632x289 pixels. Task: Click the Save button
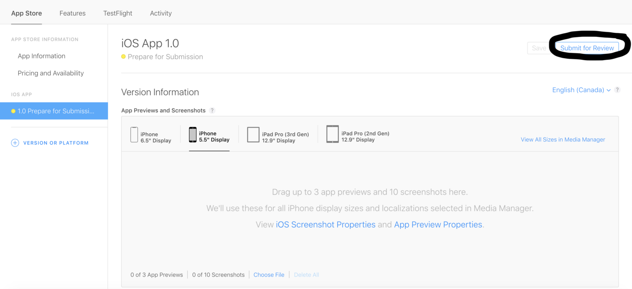tap(538, 48)
